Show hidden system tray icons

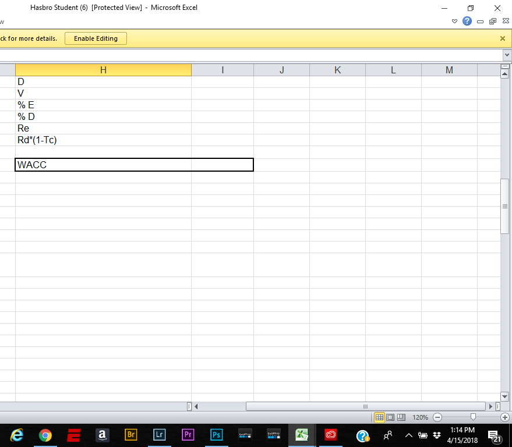408,435
